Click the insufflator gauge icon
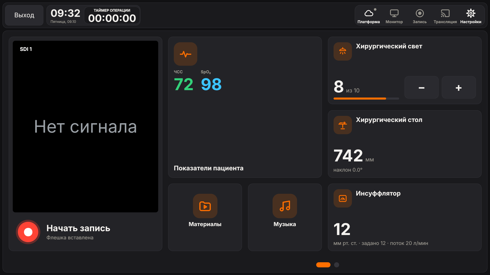This screenshot has width=490, height=275. [342, 198]
